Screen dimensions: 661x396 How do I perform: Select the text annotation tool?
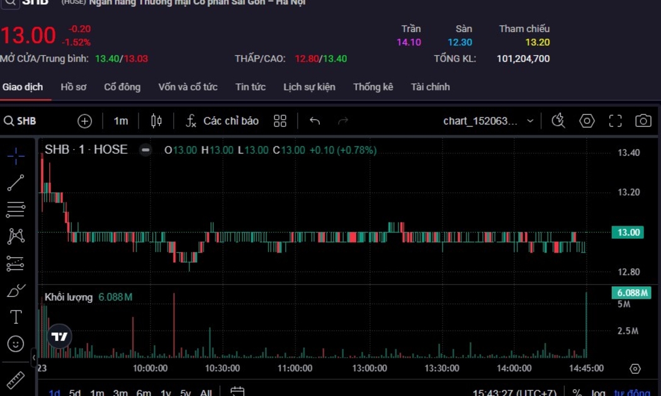(x=16, y=317)
